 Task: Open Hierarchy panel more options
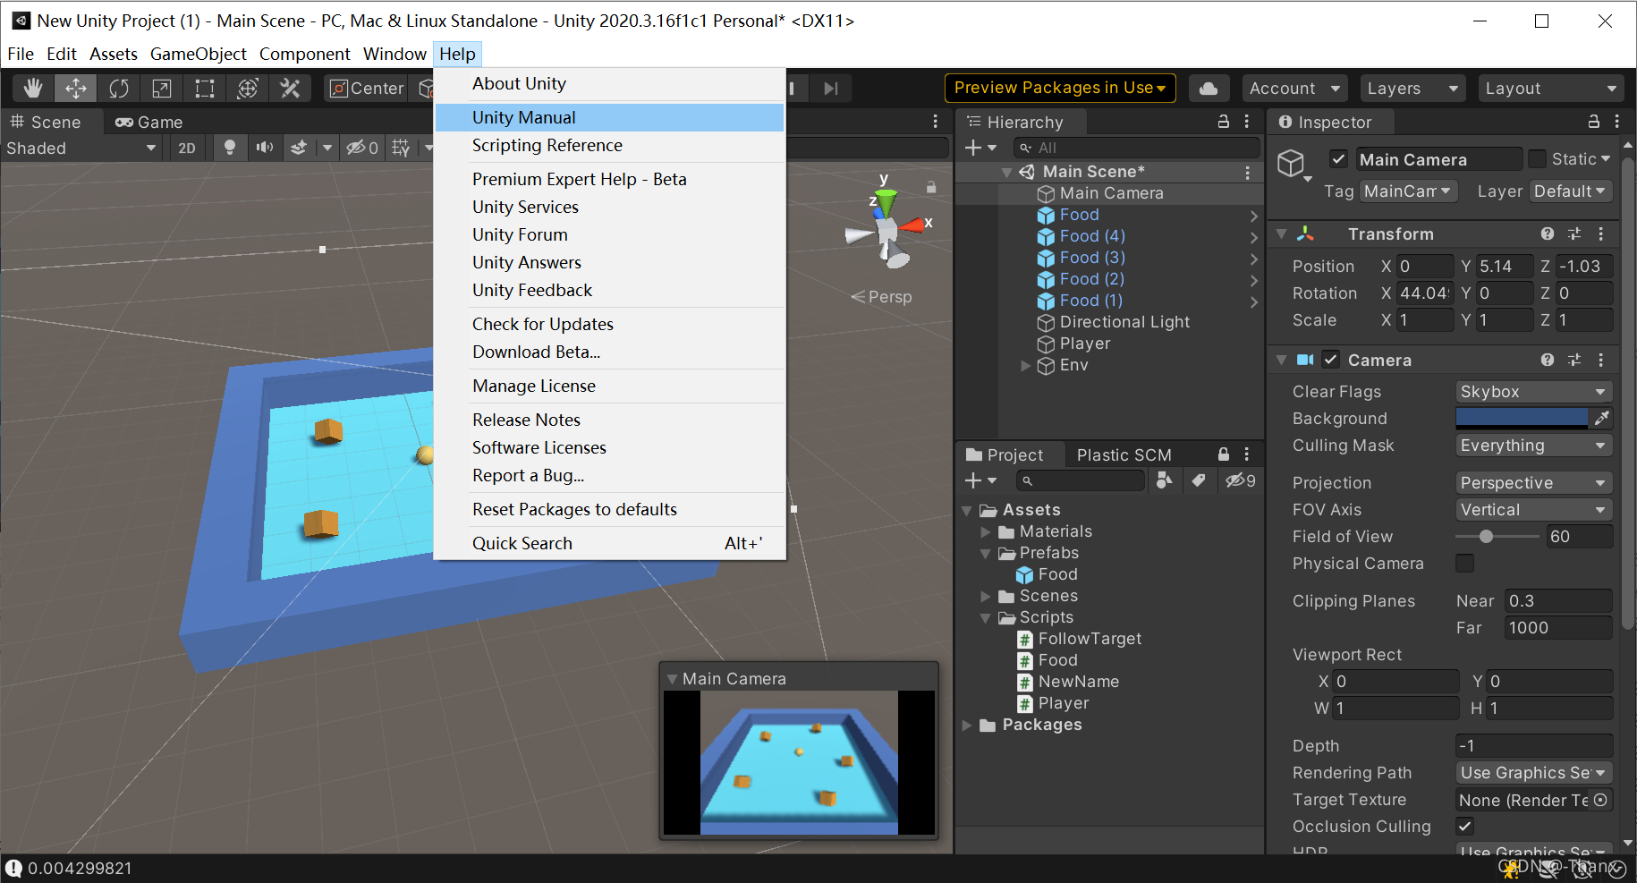pos(1247,122)
